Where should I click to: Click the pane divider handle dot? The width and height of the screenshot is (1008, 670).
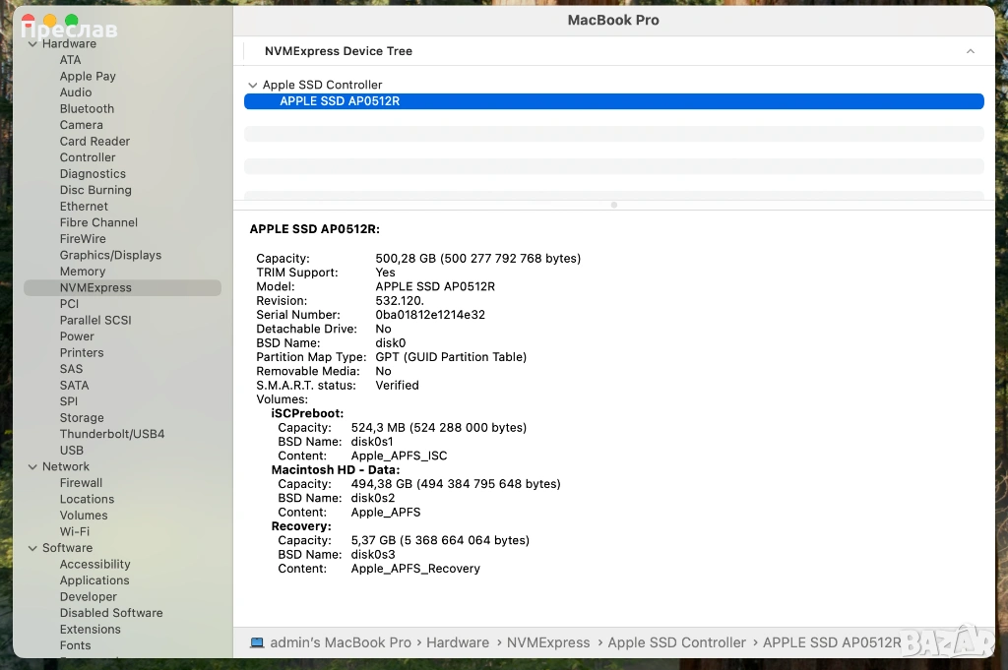(614, 205)
